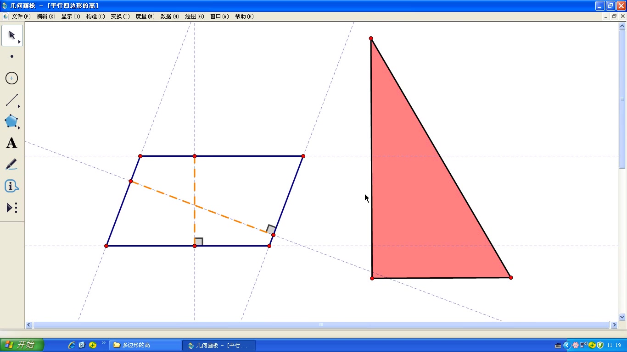Open the keyboard language bar icon

click(x=558, y=345)
